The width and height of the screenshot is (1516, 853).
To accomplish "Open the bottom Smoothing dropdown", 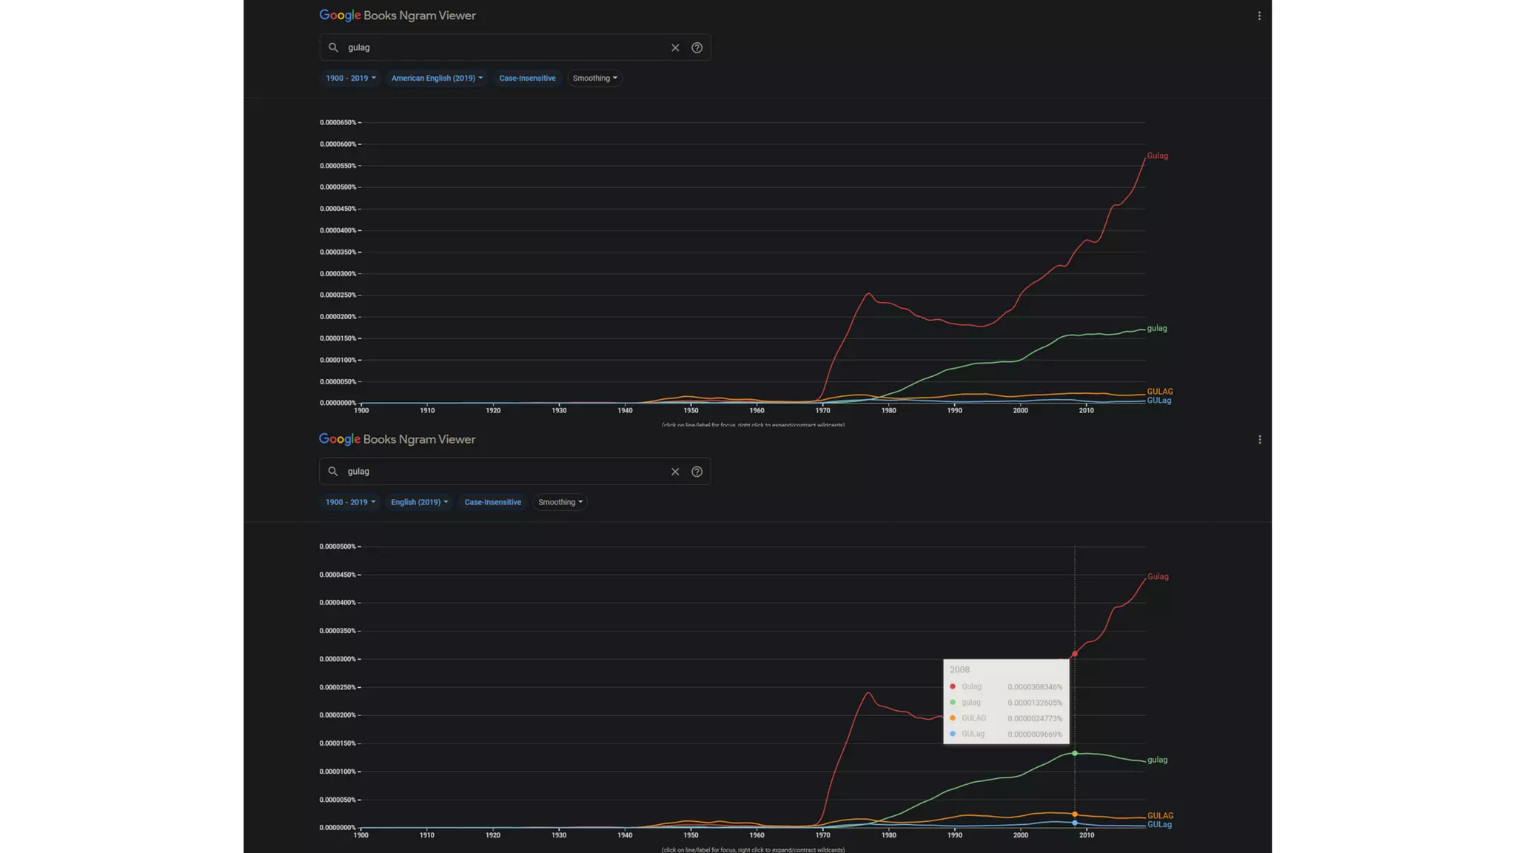I will 560,502.
